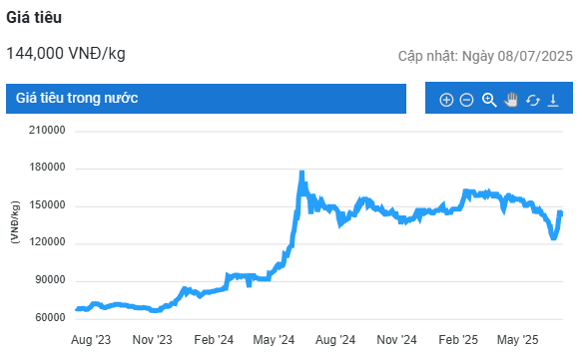586x362 pixels.
Task: Enable the panning hand tool
Action: (511, 100)
